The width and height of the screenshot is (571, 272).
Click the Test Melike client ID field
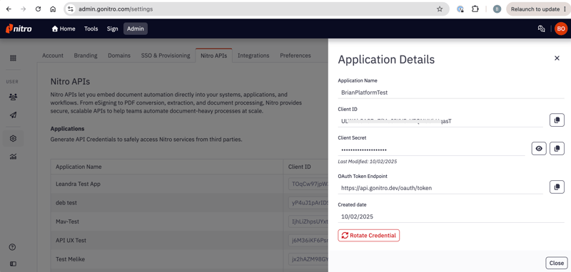[308, 259]
